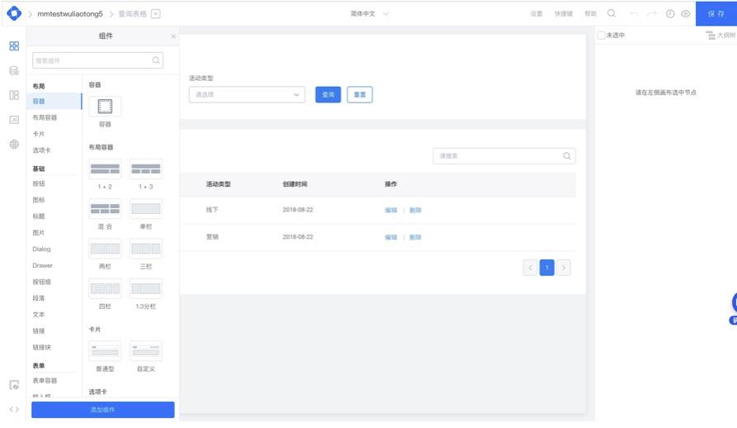Click the 添加组件 button
Screen dimensions: 737x428
click(103, 410)
